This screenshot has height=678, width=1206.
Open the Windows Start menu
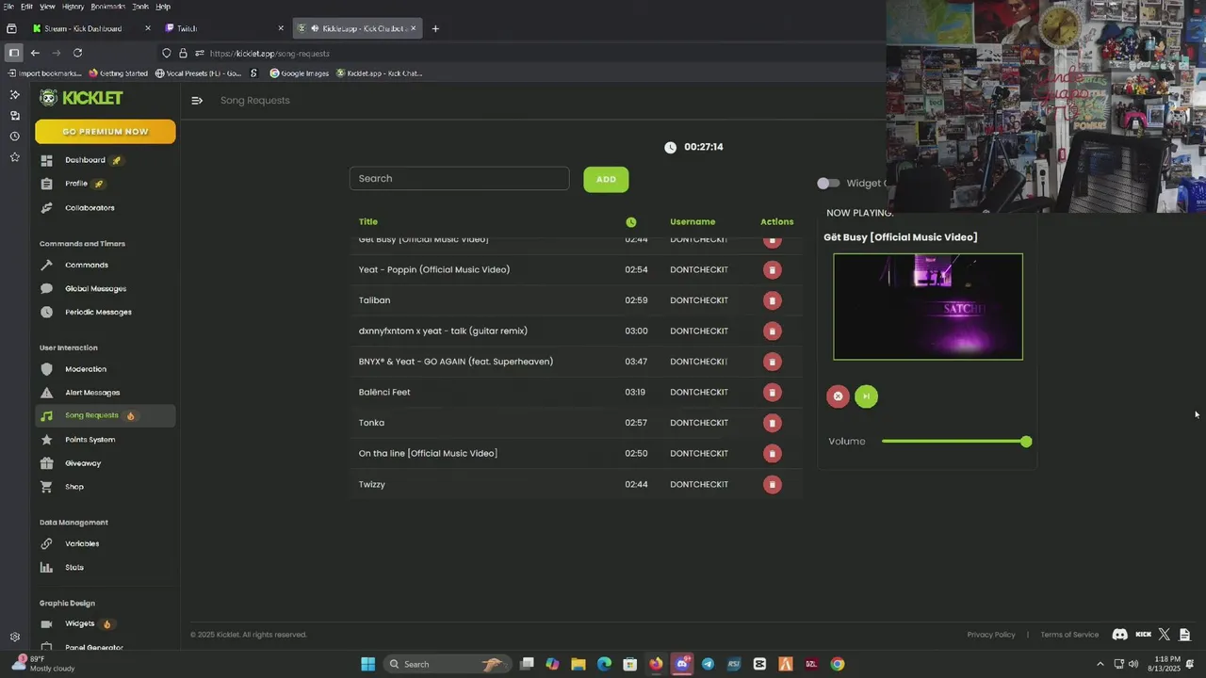367,664
